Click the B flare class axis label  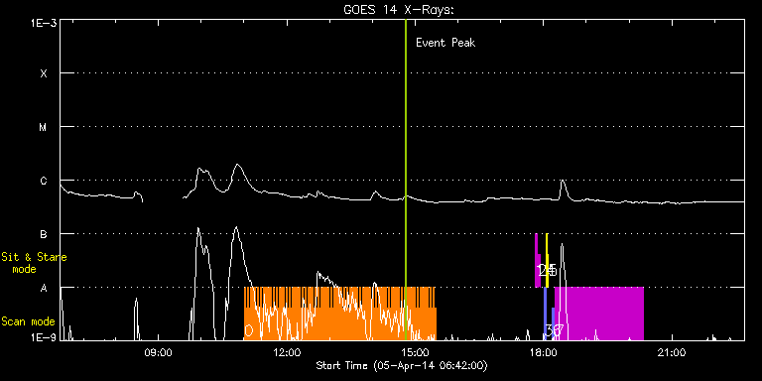click(x=44, y=234)
